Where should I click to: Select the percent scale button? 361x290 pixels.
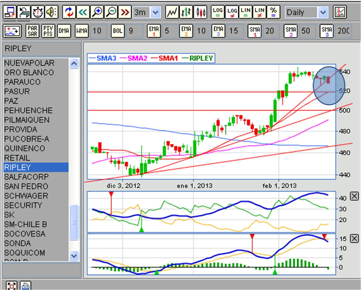274,12
